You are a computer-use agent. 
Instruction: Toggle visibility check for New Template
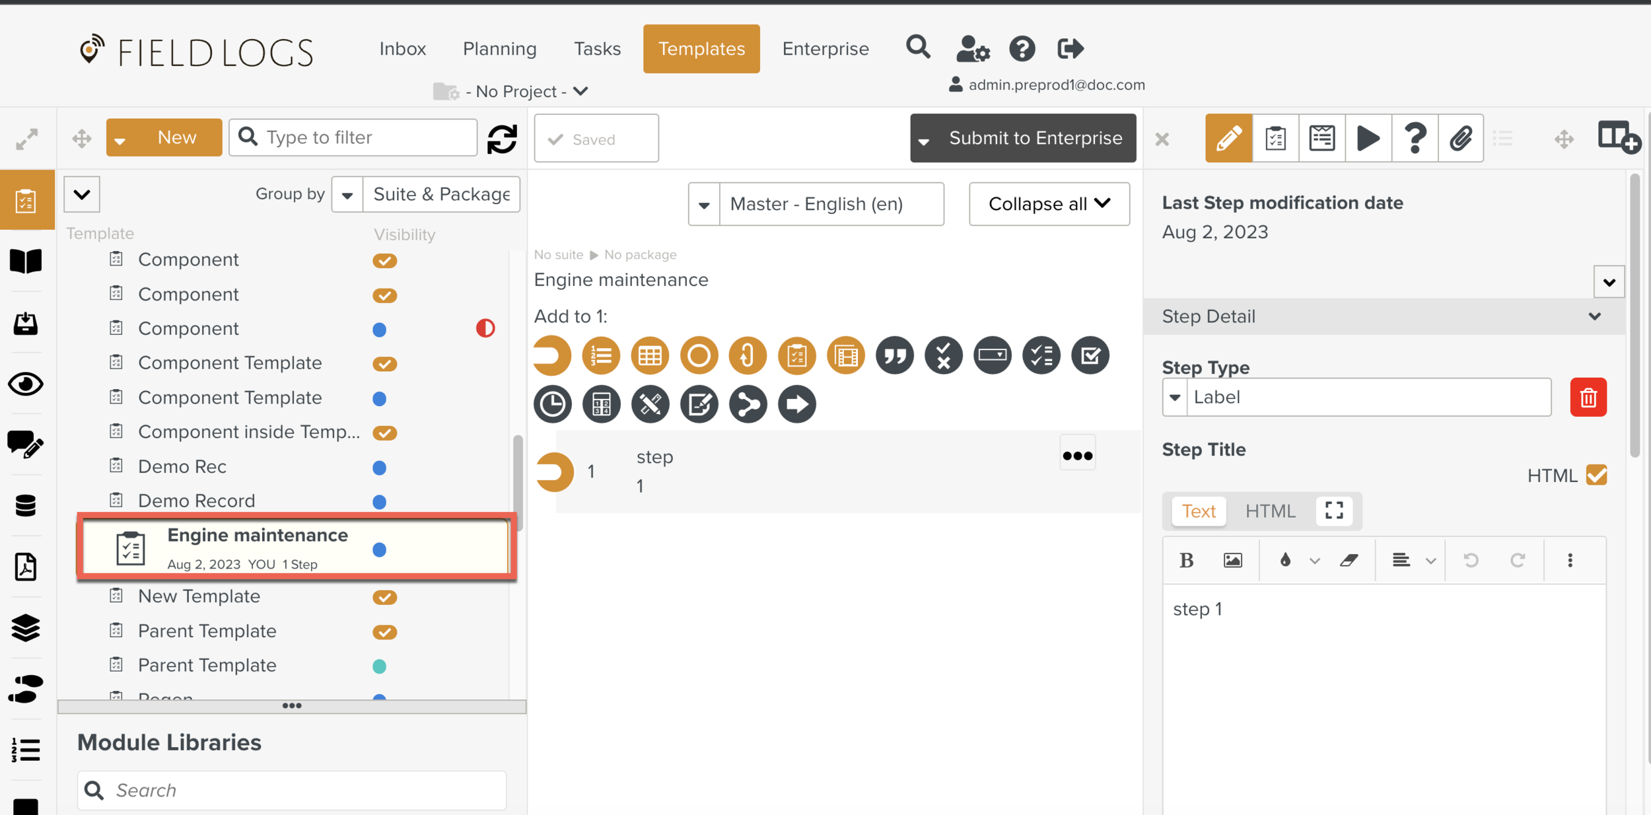point(384,597)
